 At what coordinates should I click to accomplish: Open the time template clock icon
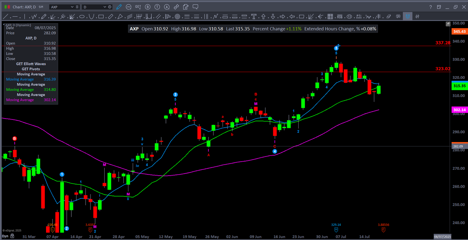[x=110, y=7]
